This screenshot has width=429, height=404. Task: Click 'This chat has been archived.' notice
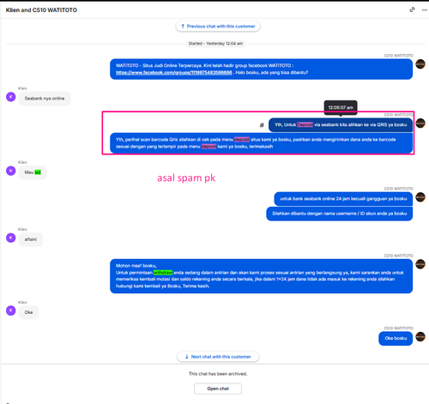(x=218, y=374)
